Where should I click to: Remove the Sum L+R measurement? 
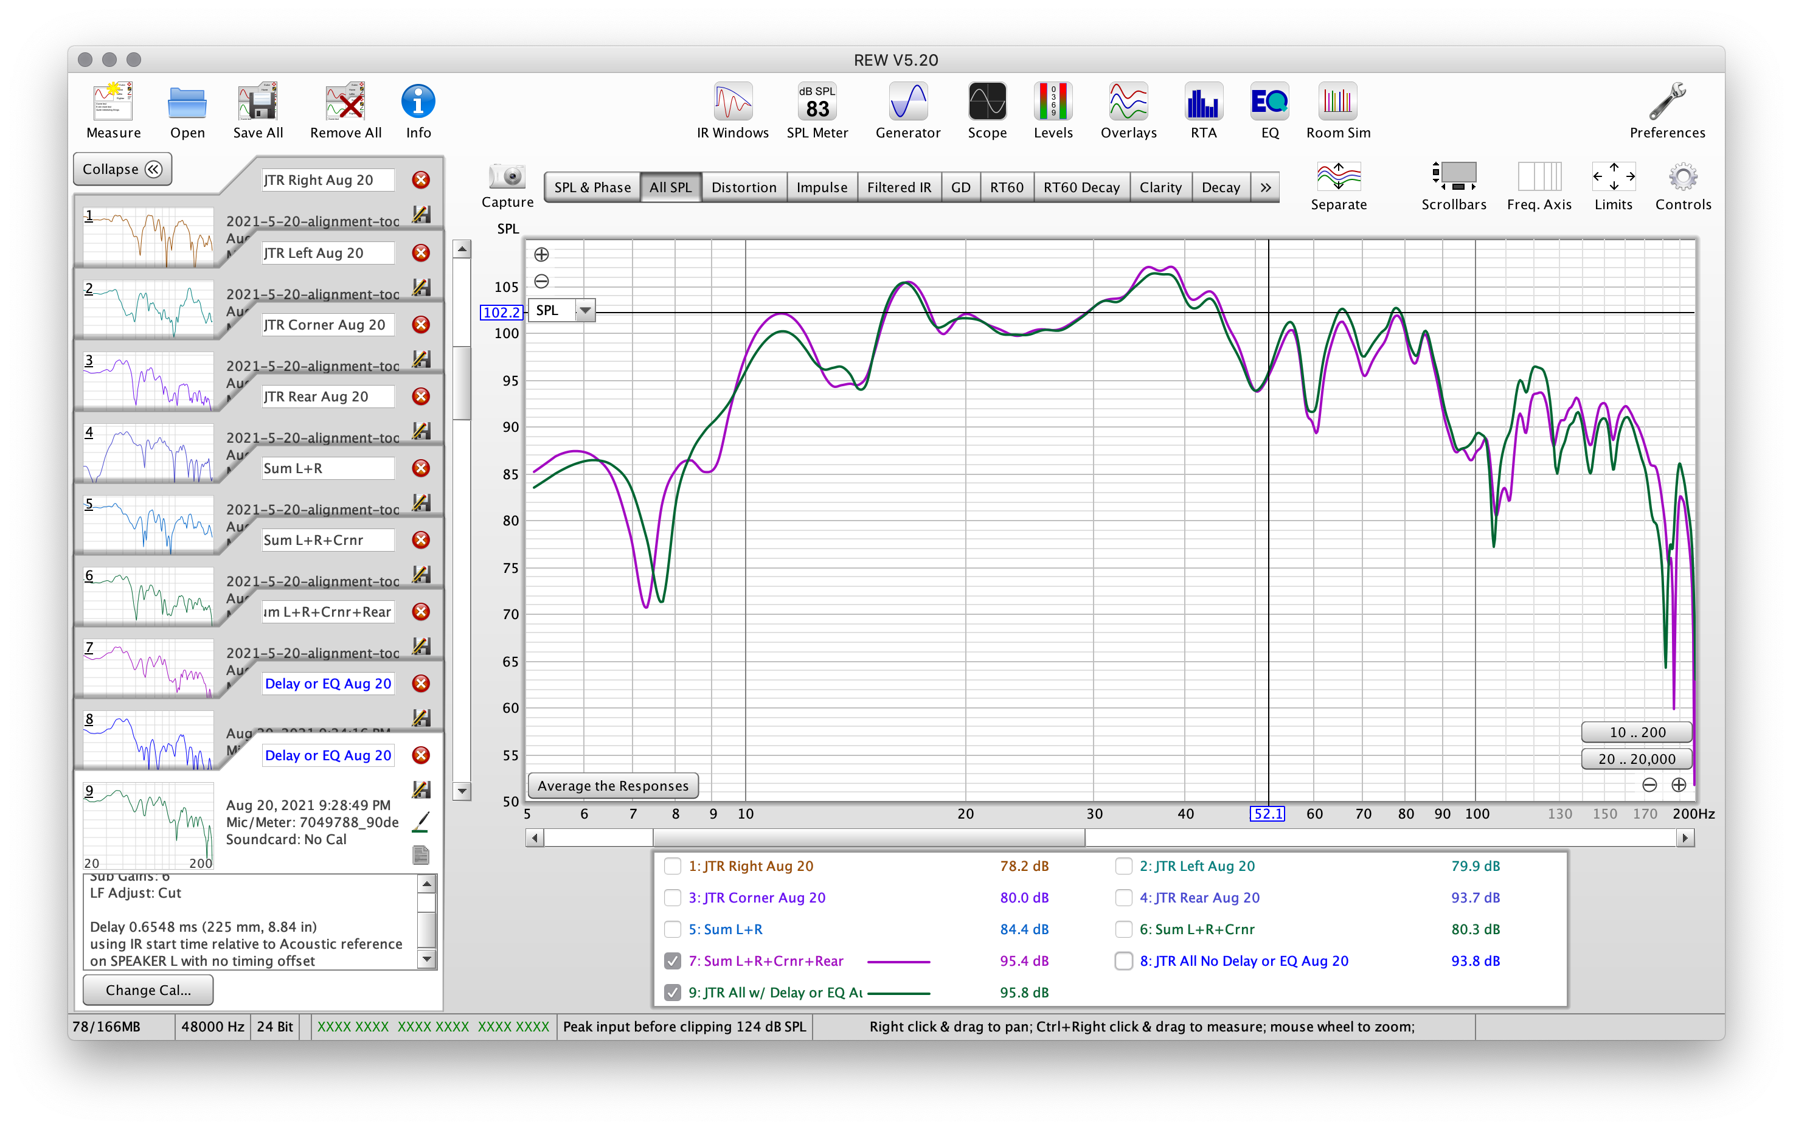click(x=421, y=468)
